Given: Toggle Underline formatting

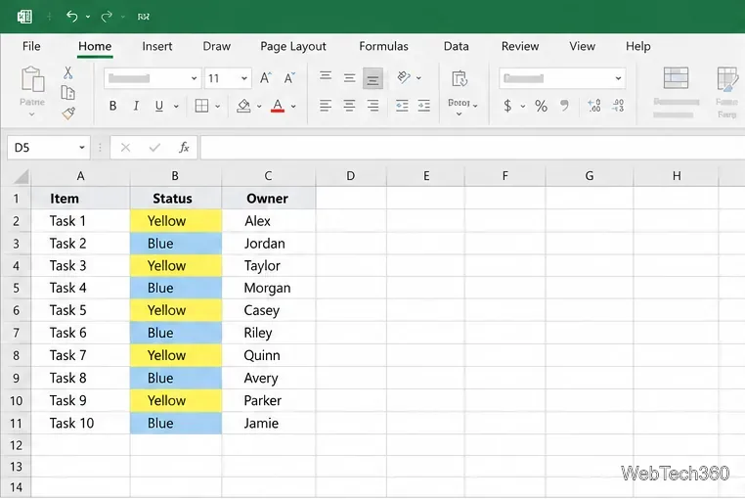Looking at the screenshot, I should (x=159, y=106).
